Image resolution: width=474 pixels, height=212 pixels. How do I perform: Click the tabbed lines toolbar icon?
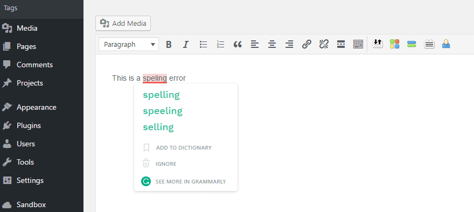[429, 44]
